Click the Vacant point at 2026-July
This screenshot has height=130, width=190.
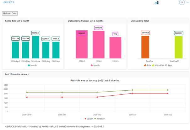coord(133,93)
